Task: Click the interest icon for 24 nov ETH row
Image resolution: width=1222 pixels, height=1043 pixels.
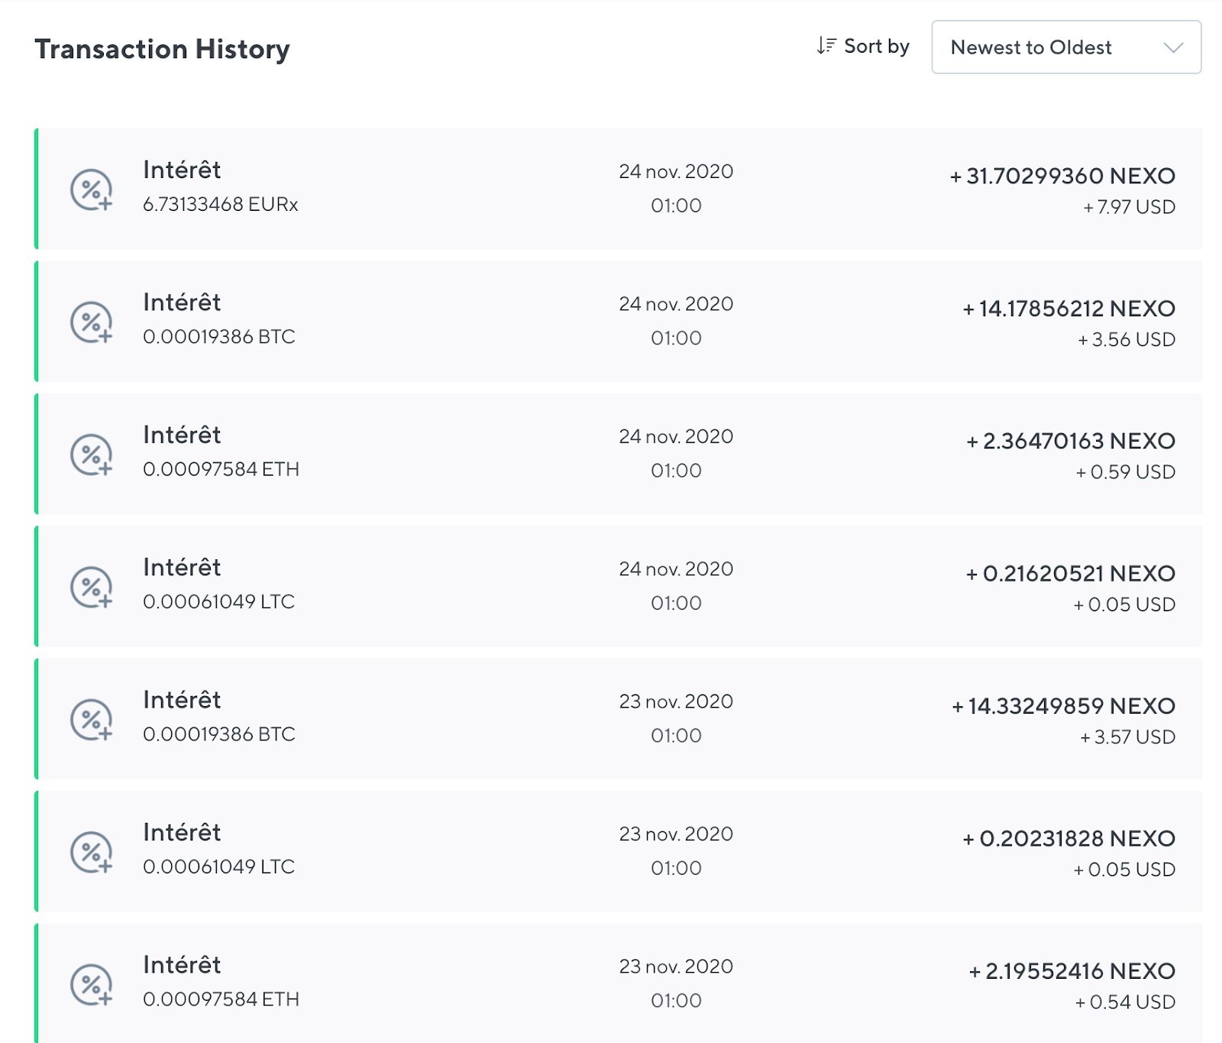Action: 92,455
